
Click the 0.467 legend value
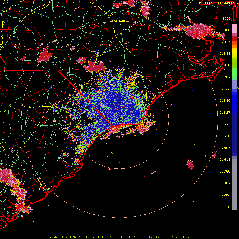[x=225, y=148]
